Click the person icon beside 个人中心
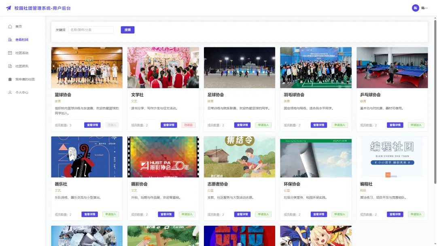437x246 pixels. point(10,93)
